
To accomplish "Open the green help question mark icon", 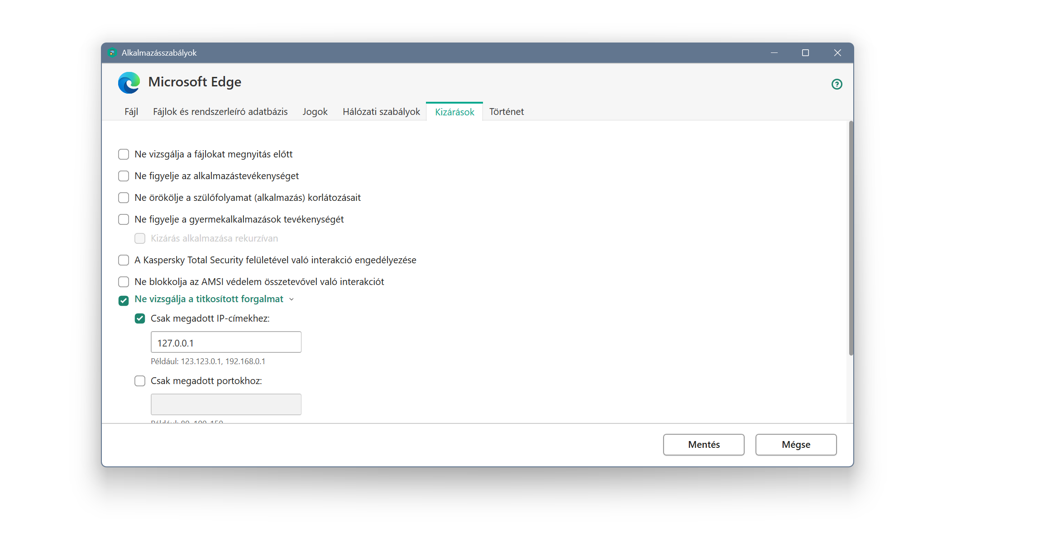I will pos(837,84).
